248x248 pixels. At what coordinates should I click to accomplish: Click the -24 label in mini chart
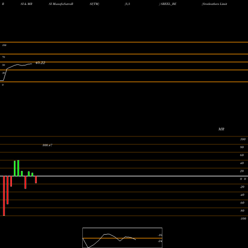pos(160,241)
